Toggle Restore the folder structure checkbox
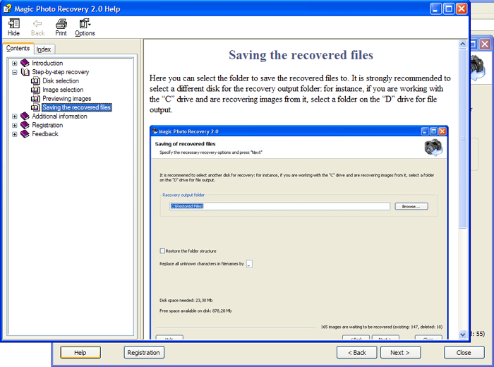The height and width of the screenshot is (367, 494). coord(162,251)
